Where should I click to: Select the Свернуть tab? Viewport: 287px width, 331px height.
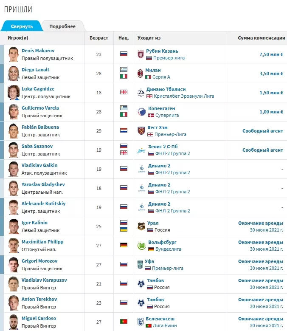coord(22,26)
